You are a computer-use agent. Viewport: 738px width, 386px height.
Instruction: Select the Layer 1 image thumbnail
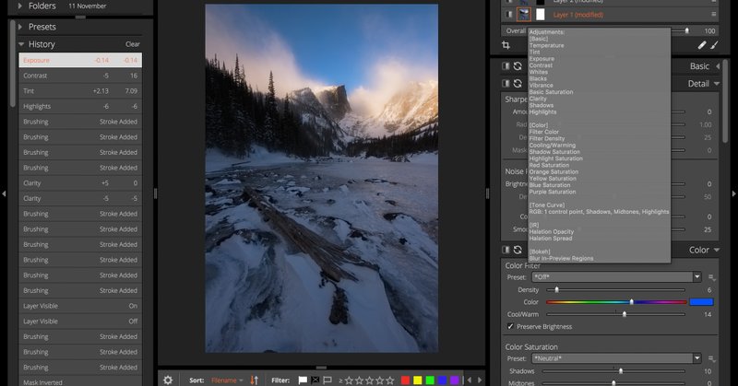coord(524,15)
